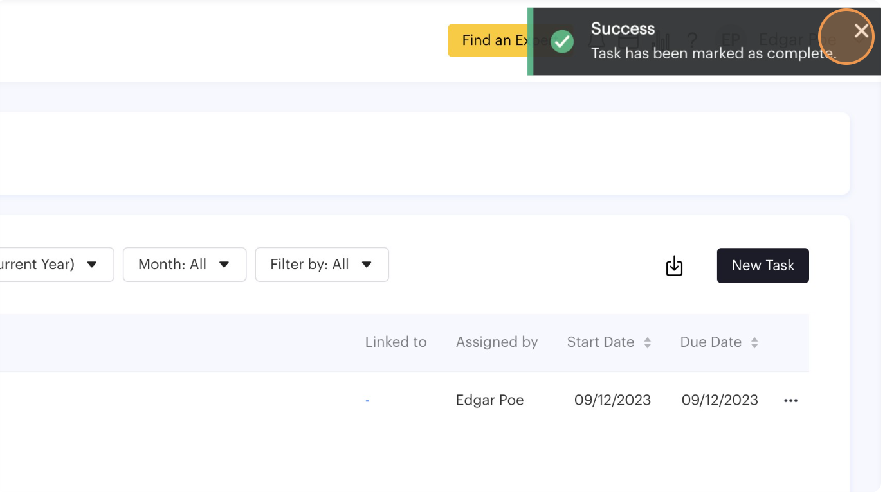Click the 'Task has been marked as complete' message
Screen dimensions: 885x492
click(713, 54)
